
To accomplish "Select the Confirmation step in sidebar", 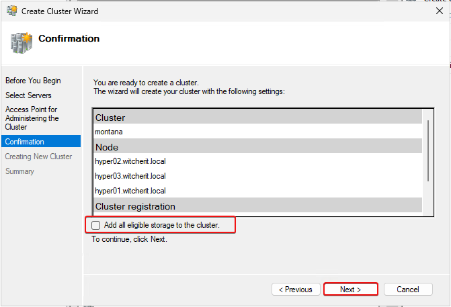I will point(25,142).
